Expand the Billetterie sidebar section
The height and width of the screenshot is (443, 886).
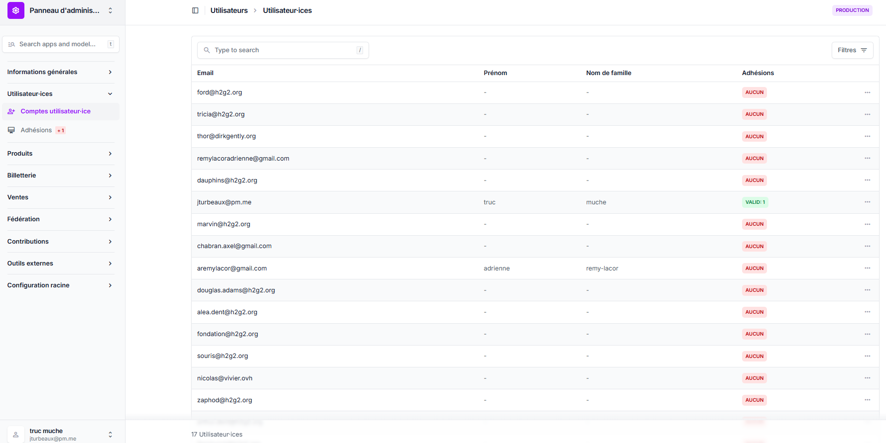click(110, 176)
